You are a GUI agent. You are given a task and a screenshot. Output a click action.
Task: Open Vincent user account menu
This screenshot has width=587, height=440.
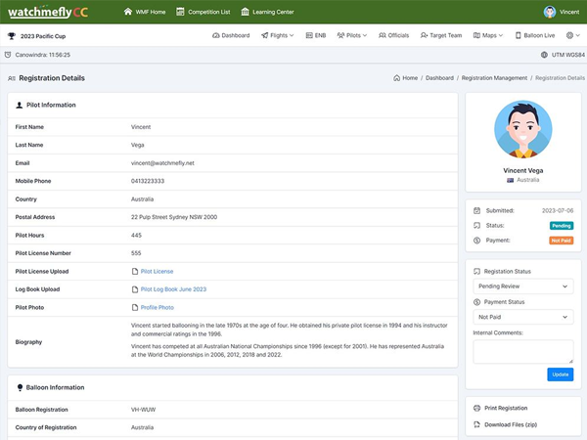(562, 13)
